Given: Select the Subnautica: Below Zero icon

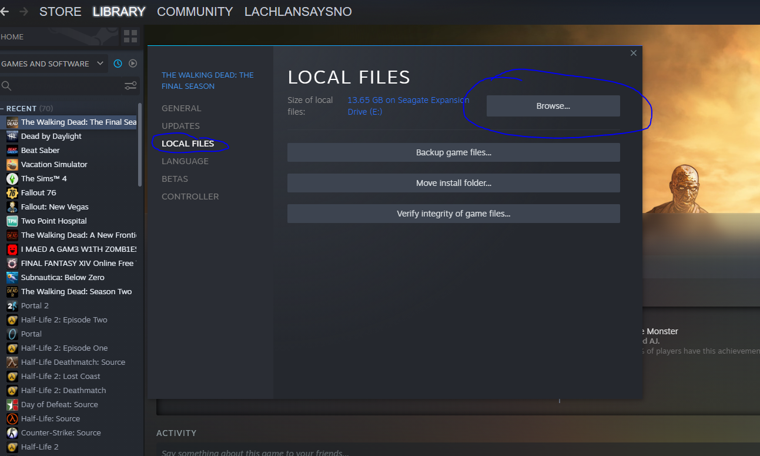Looking at the screenshot, I should click(x=12, y=277).
